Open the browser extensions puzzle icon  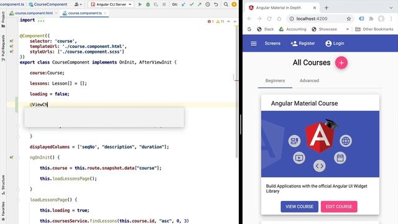coord(371,19)
